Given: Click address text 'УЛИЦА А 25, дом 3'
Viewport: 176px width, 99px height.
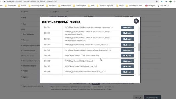Looking at the screenshot, I should pyautogui.click(x=86, y=61).
